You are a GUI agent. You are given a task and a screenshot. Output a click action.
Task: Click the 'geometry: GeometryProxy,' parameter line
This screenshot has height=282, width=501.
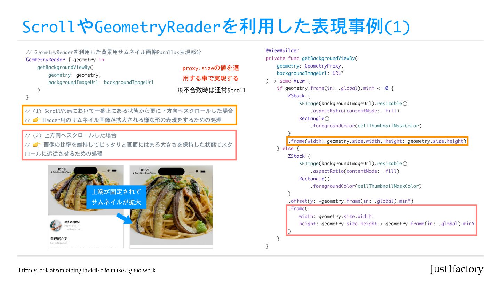[310, 66]
